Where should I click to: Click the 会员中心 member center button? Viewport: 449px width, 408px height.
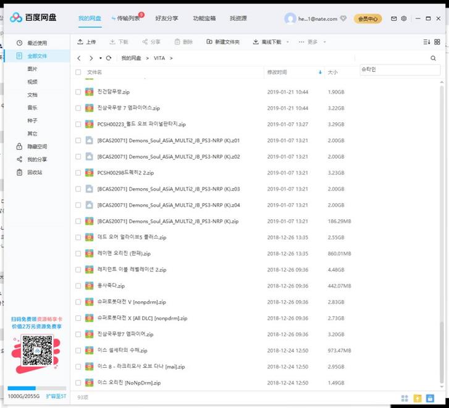coord(368,19)
